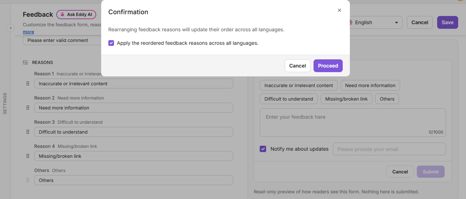The image size is (466, 199).
Task: Click the Enter your feedback here textarea
Action: pyautogui.click(x=353, y=123)
